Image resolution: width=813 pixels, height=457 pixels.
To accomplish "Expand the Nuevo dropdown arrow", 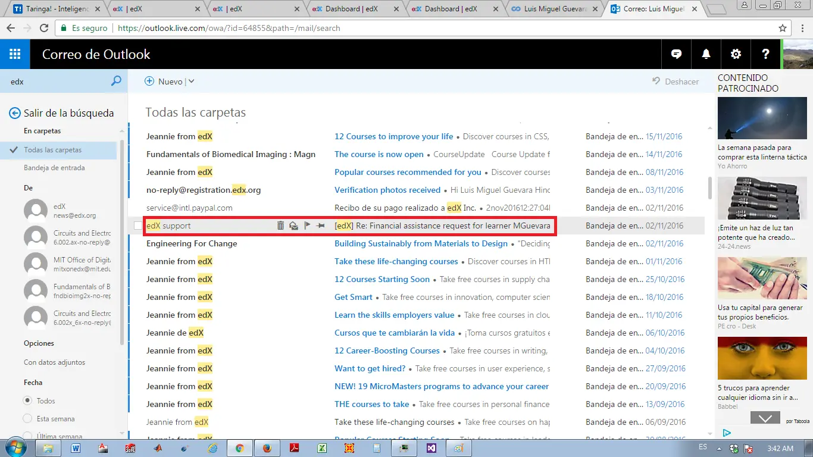I will tap(191, 82).
